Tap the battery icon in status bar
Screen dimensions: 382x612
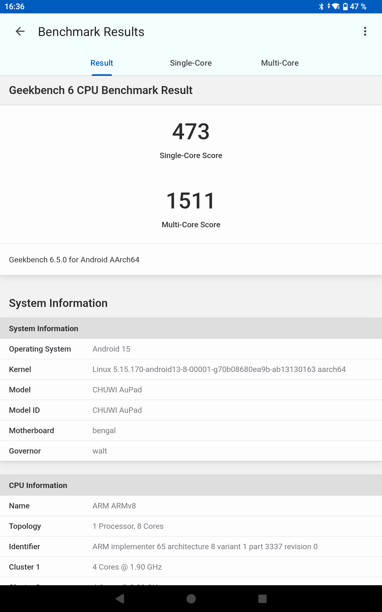tap(345, 6)
